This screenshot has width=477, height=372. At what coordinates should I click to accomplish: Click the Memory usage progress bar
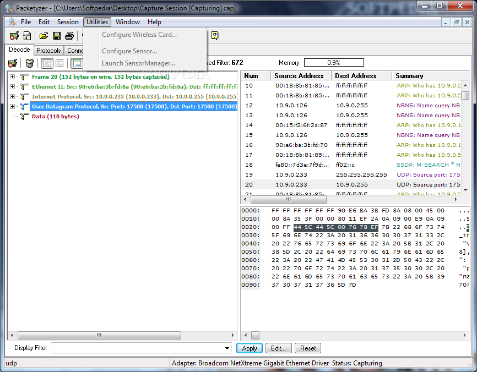tap(334, 63)
